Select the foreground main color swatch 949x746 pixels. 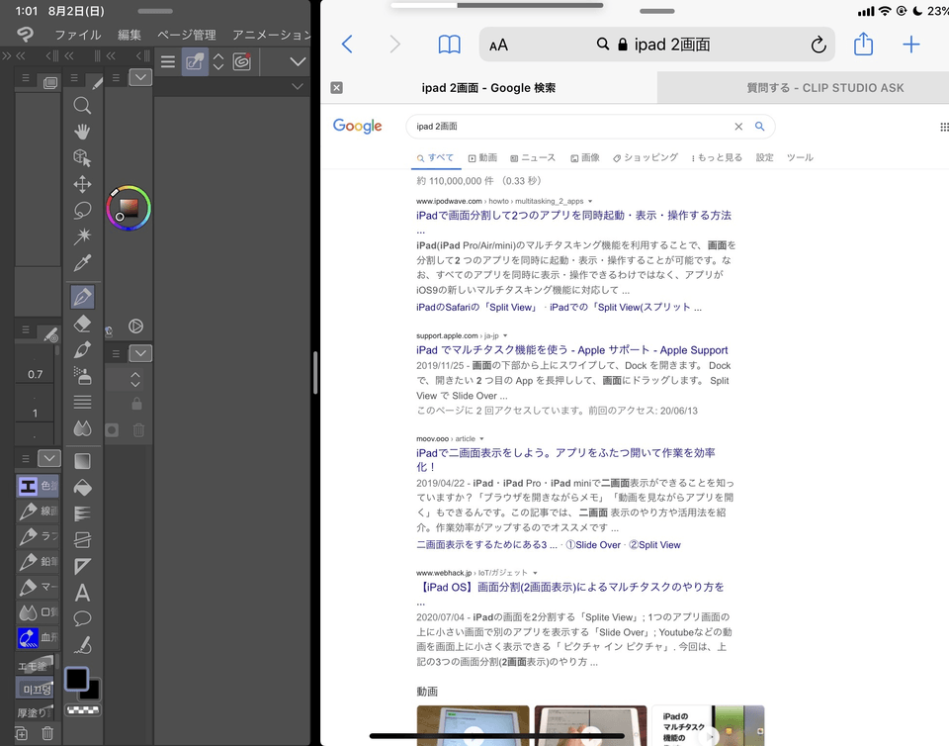(x=76, y=679)
